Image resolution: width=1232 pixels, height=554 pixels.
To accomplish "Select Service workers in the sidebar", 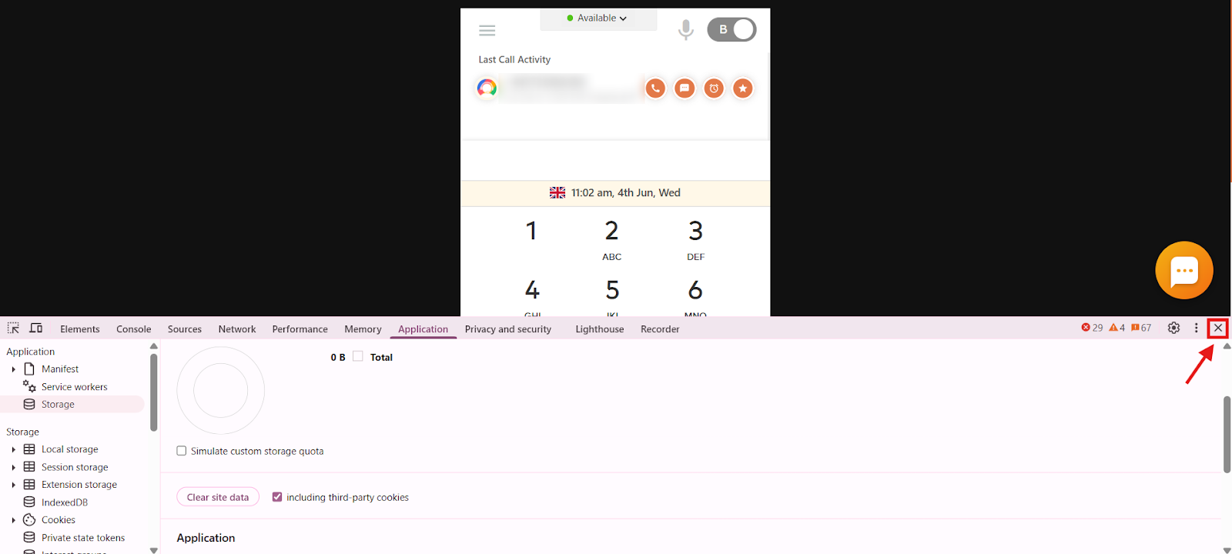I will [x=75, y=387].
